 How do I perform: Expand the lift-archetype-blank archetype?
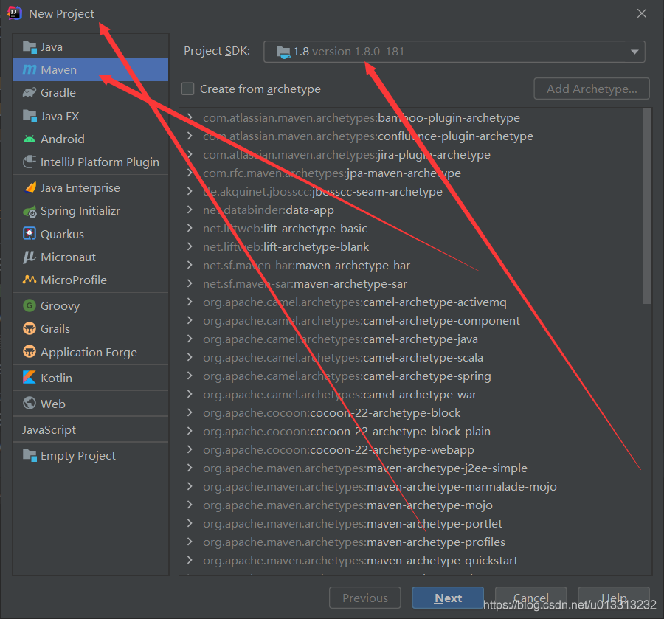tap(190, 246)
